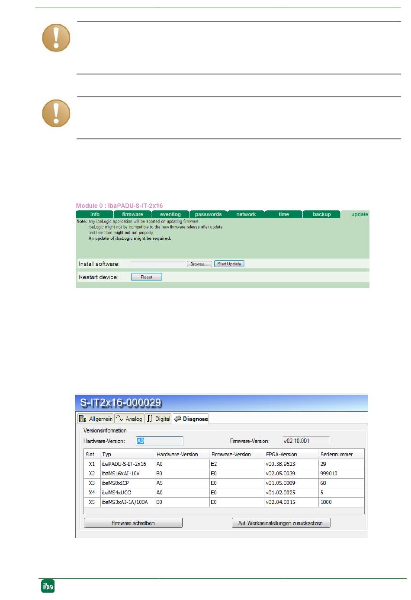Switch to the firmware tab
The image size is (411, 600).
click(132, 214)
